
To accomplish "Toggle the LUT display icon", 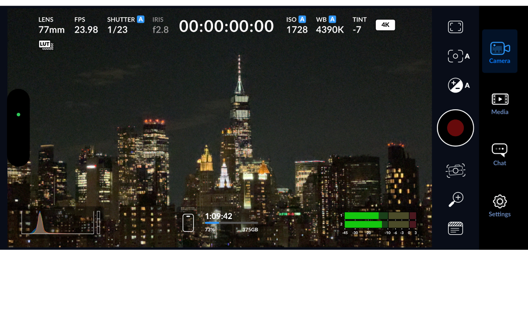I will pos(46,45).
